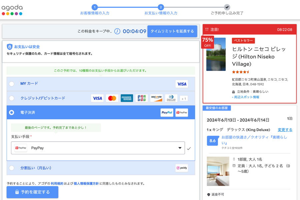Click the 予約を確定する button
300x200 pixels.
coord(33,192)
